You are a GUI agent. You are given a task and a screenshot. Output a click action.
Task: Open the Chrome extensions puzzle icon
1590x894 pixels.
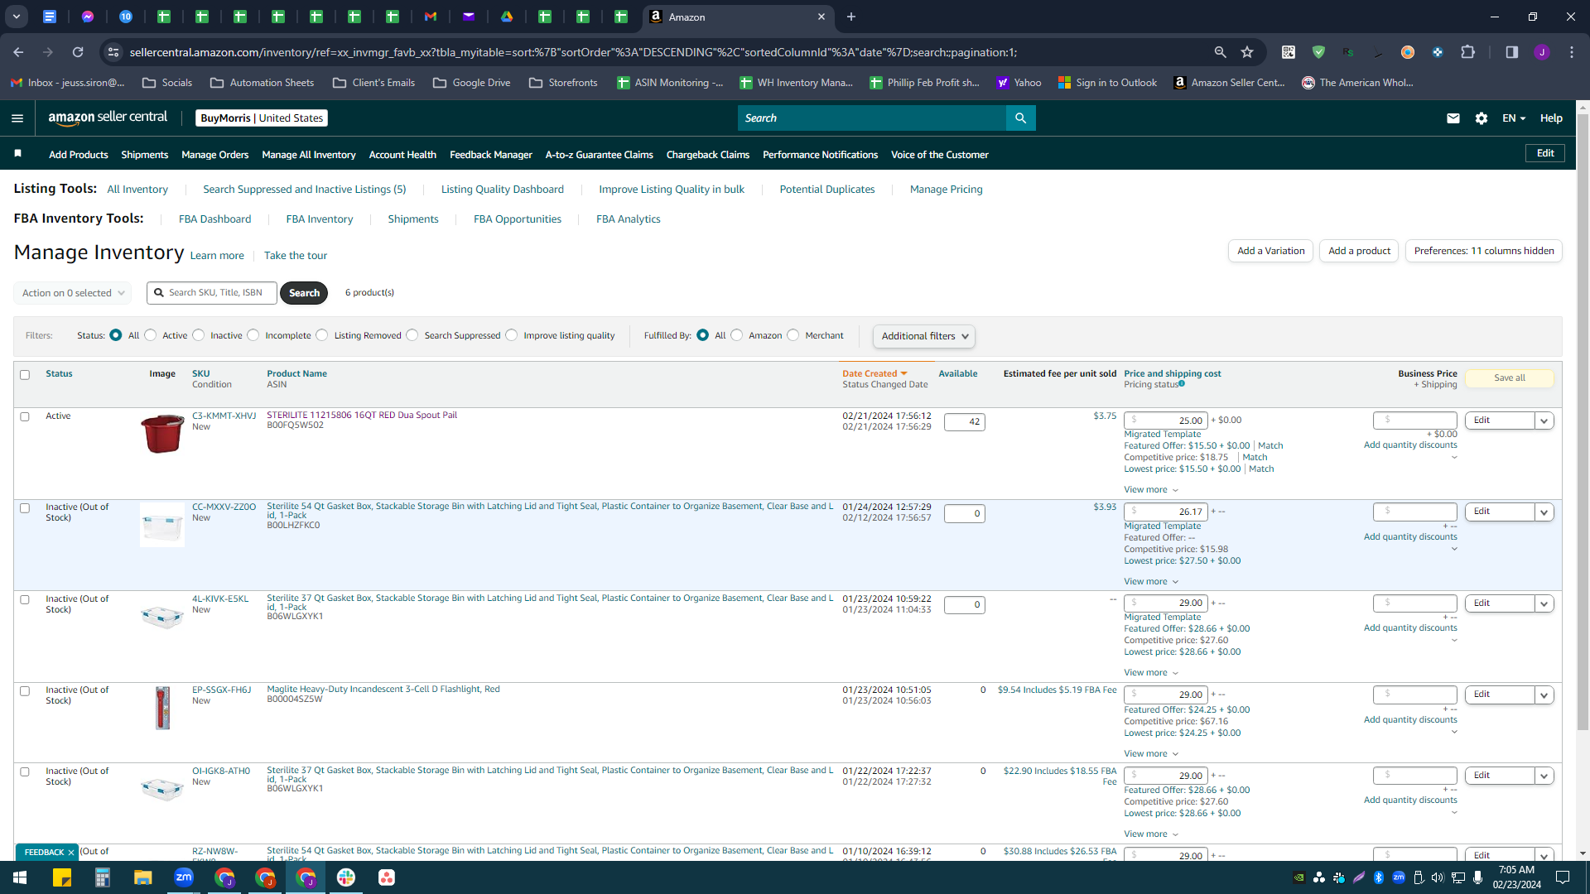click(x=1467, y=52)
